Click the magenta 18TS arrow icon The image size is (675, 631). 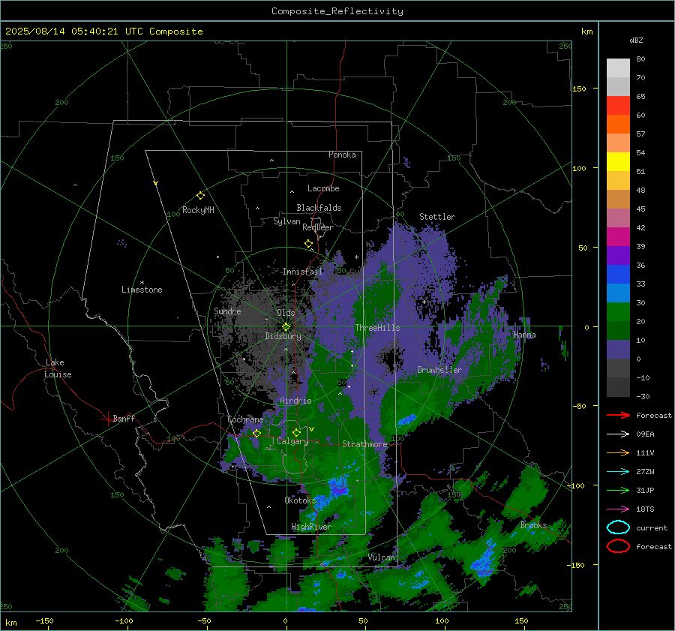[x=618, y=509]
